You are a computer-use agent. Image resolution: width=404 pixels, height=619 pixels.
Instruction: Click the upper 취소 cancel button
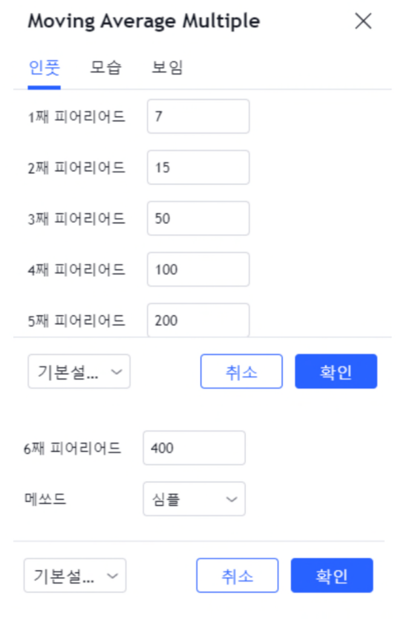point(241,371)
